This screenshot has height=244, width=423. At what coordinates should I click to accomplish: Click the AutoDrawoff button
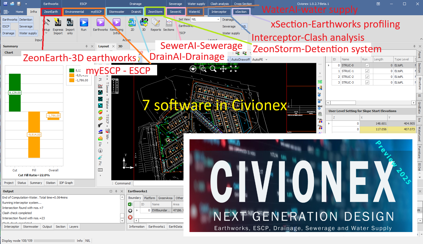point(241,60)
